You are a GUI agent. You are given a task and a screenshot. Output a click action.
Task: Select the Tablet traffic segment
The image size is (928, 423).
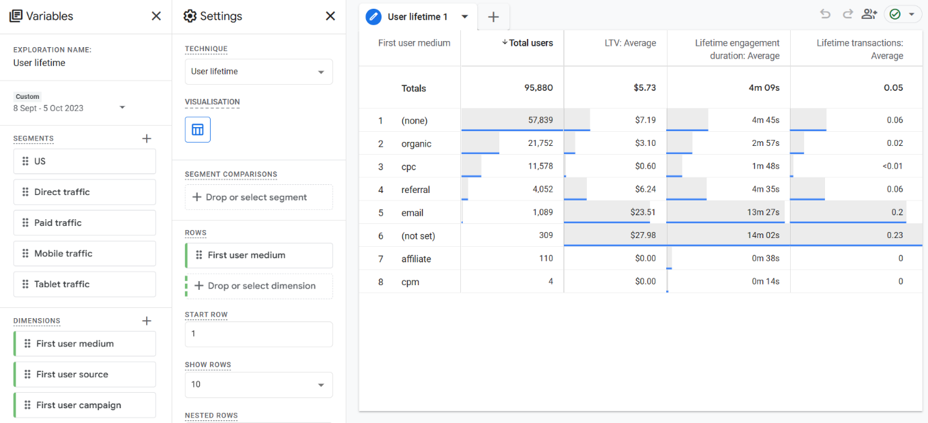point(85,284)
